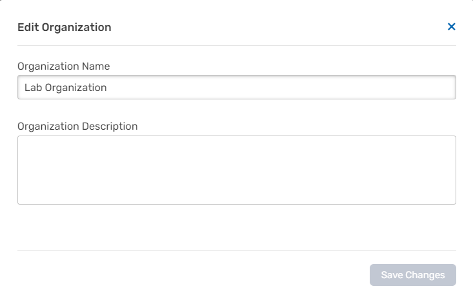Click the Edit Organization dialog title
This screenshot has width=473, height=304.
click(65, 27)
